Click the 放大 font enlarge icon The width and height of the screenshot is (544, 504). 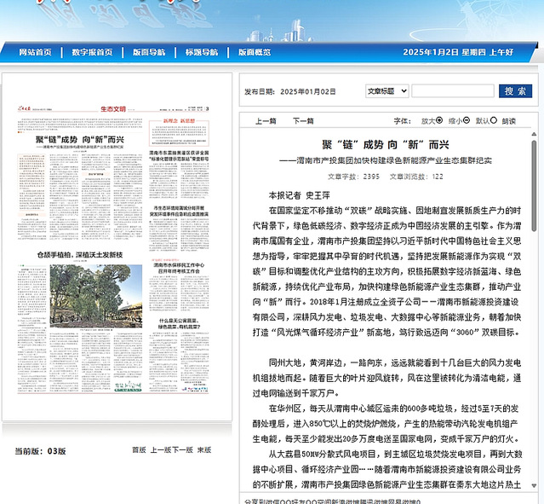439,121
